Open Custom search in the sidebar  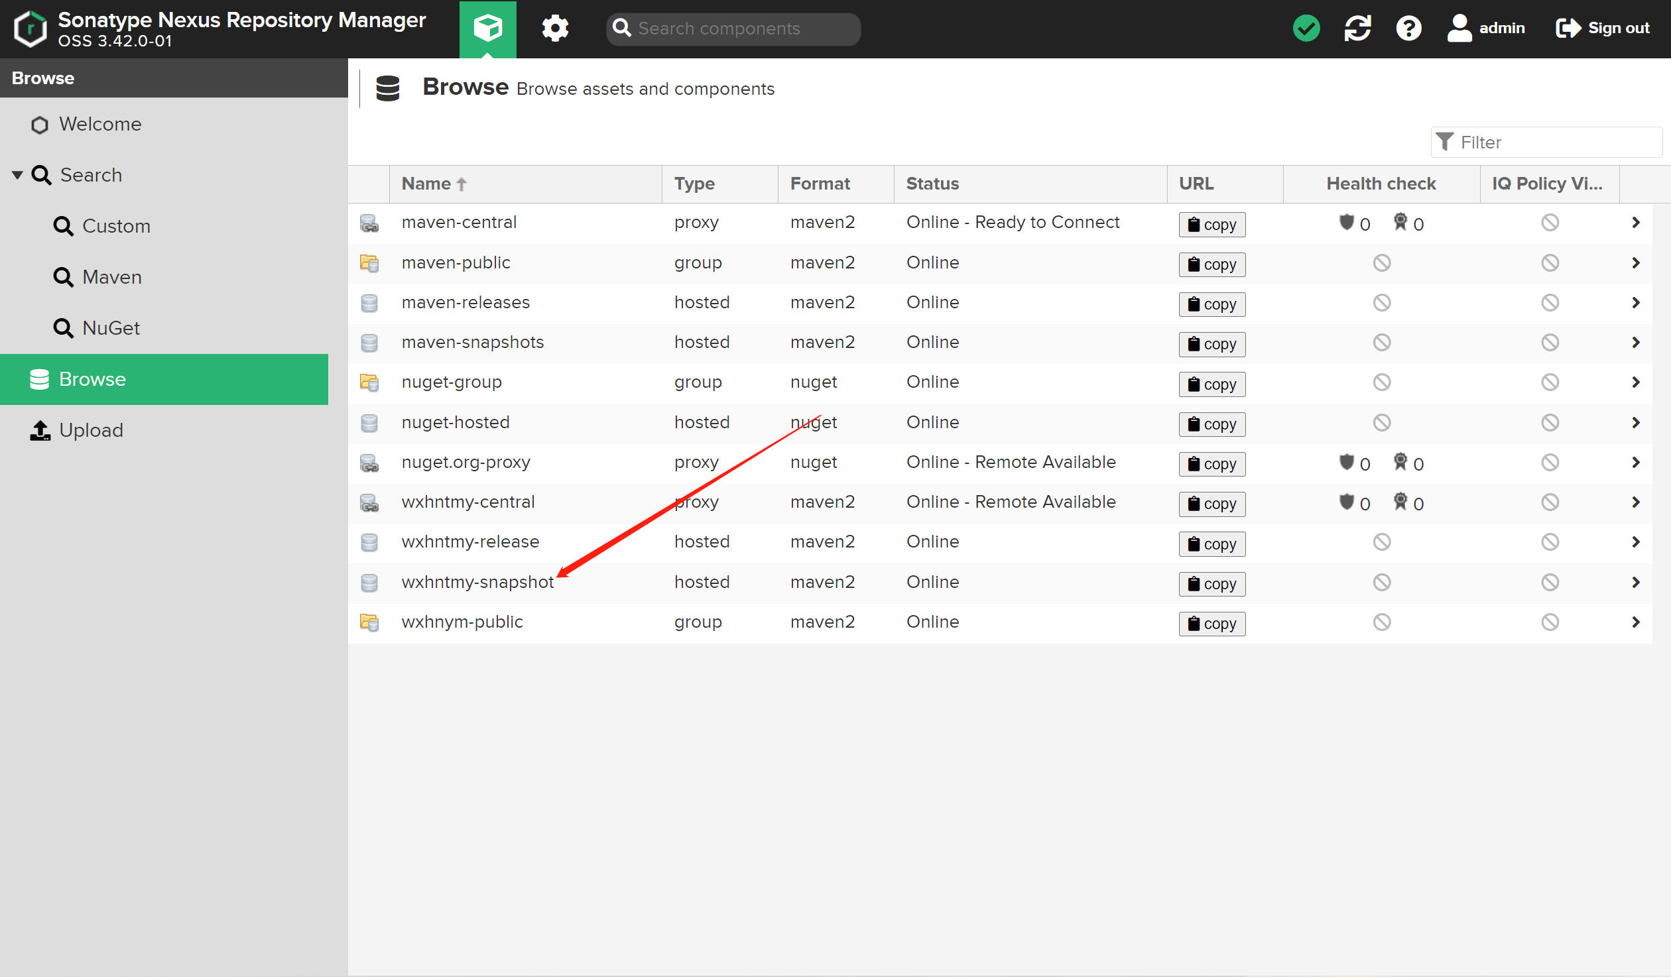click(102, 226)
